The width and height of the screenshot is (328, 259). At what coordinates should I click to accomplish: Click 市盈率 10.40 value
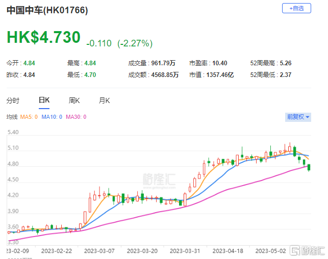[x=220, y=63]
